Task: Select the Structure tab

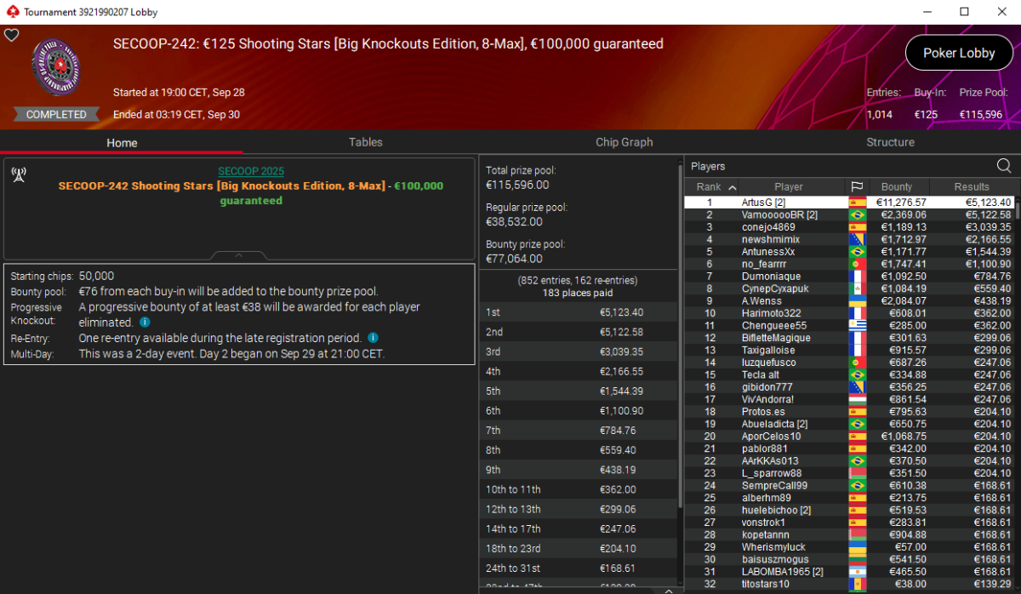Action: tap(890, 142)
